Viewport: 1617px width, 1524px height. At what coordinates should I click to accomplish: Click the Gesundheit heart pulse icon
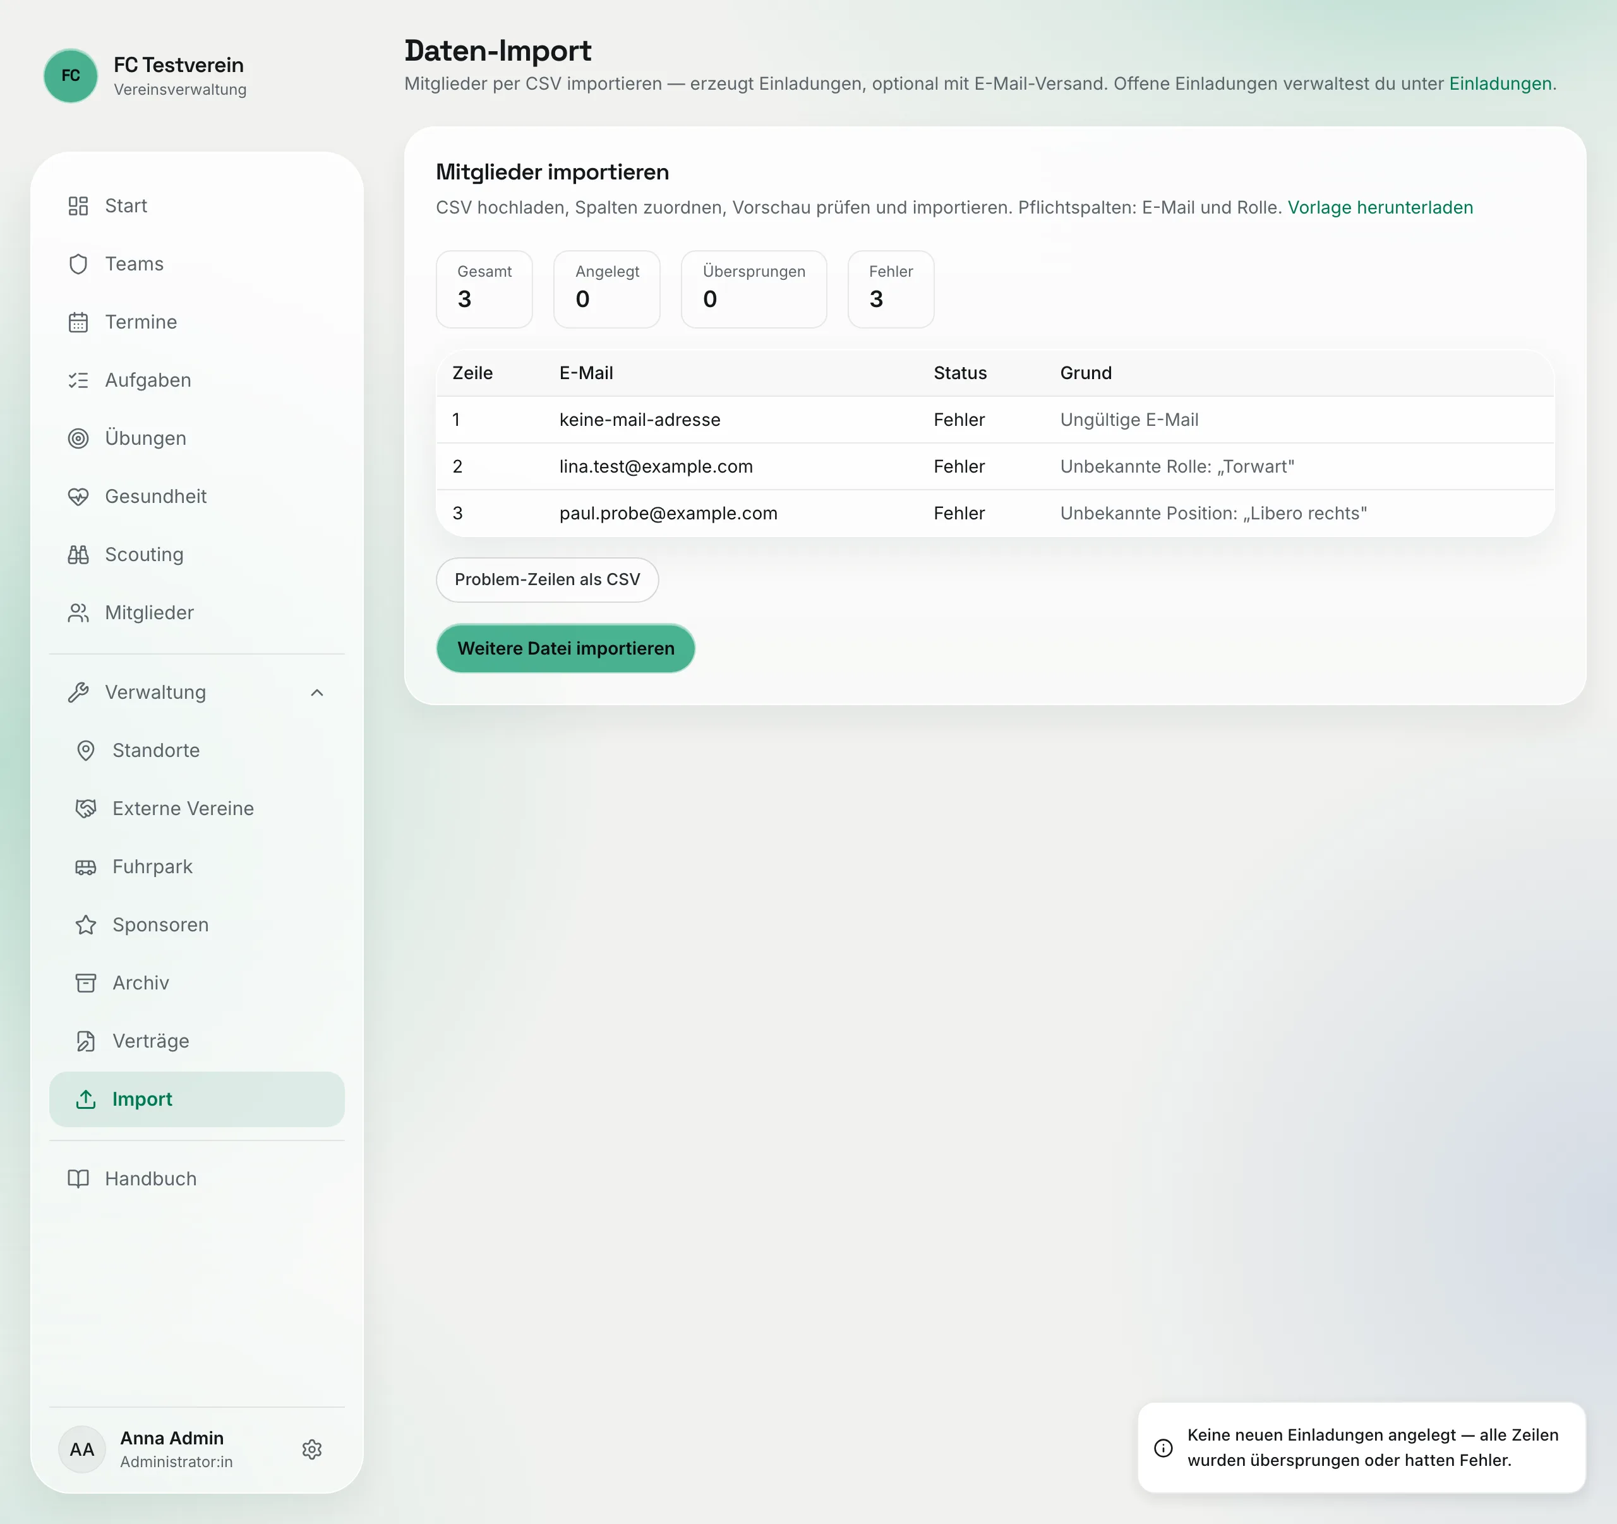coord(78,497)
